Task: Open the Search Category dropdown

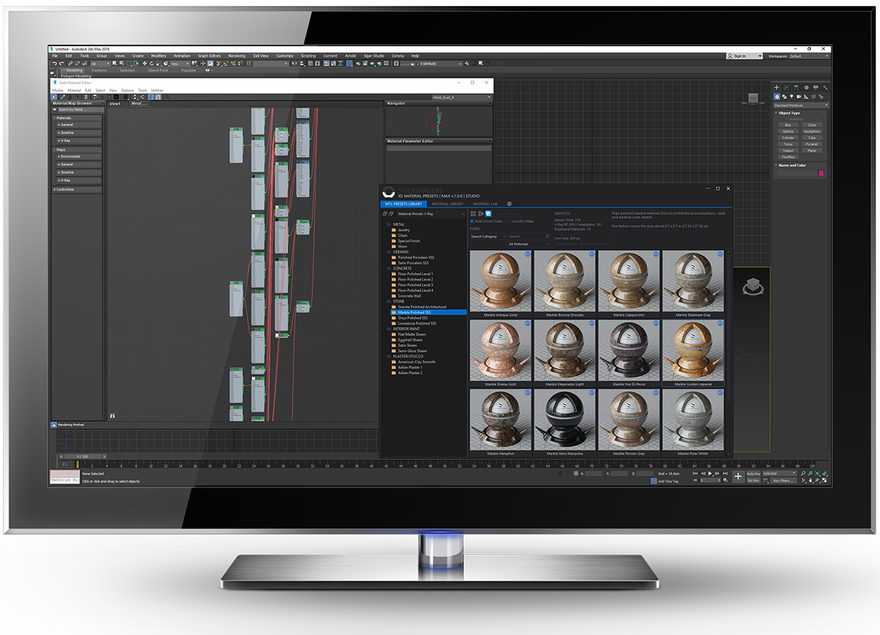Action: (488, 237)
